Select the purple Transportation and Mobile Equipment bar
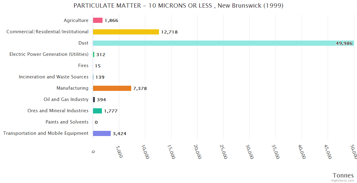Screen dimensions: 357x183 (102, 133)
